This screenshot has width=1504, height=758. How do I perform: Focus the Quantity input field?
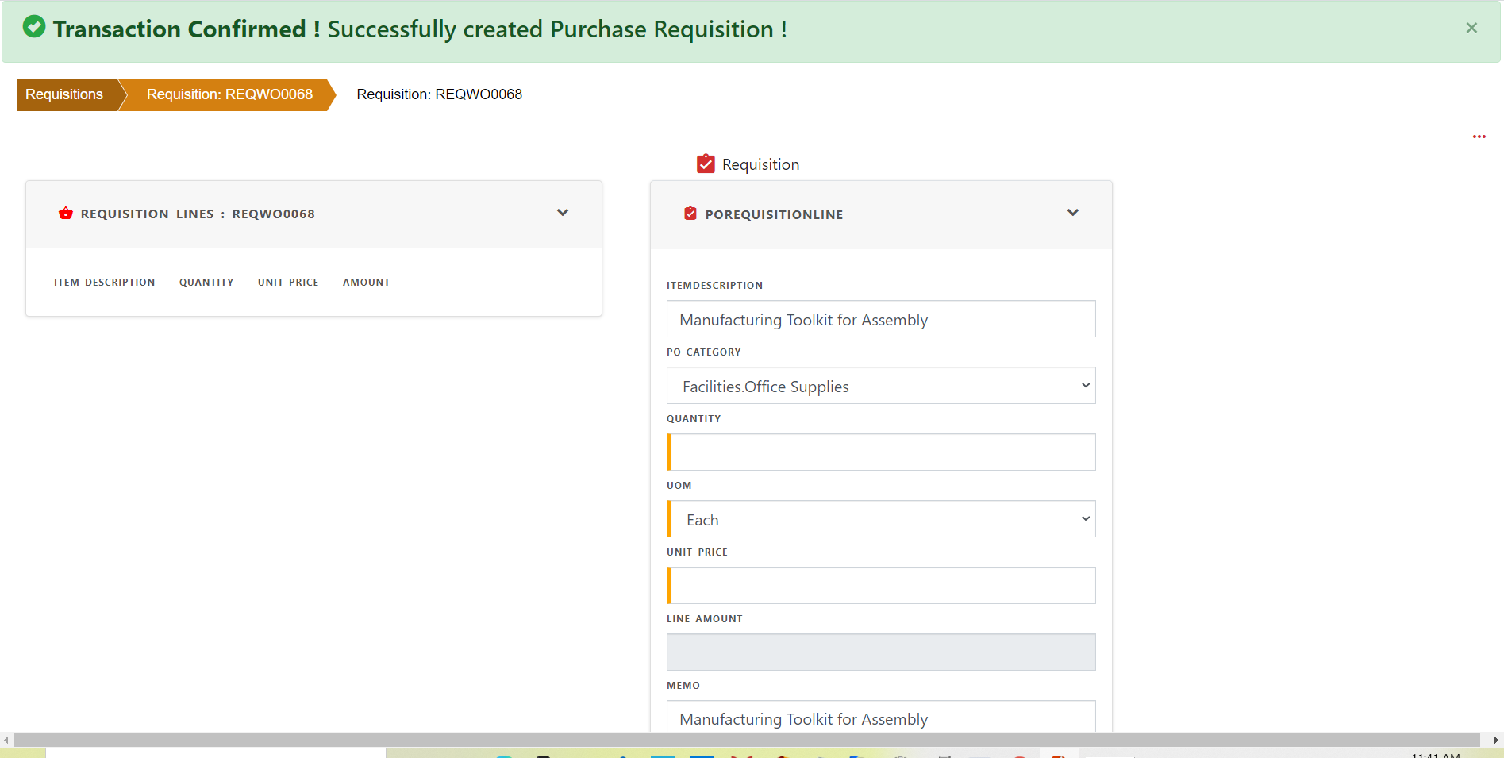pyautogui.click(x=881, y=452)
